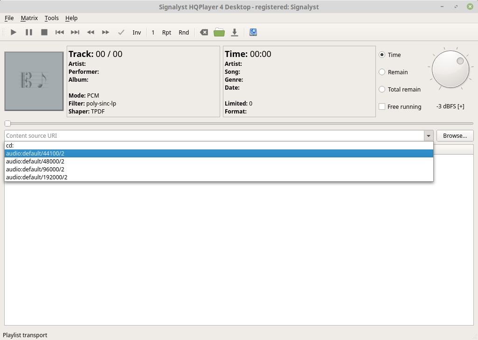Open the Matrix menu
The image size is (478, 340).
(x=29, y=18)
